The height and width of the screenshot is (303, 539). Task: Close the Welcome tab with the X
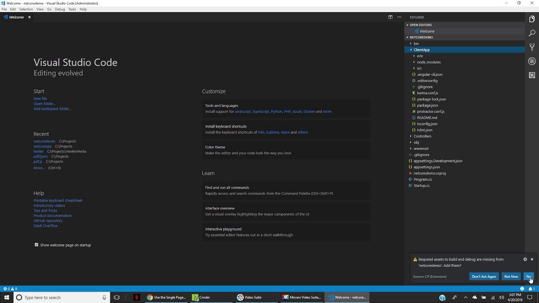click(x=29, y=17)
